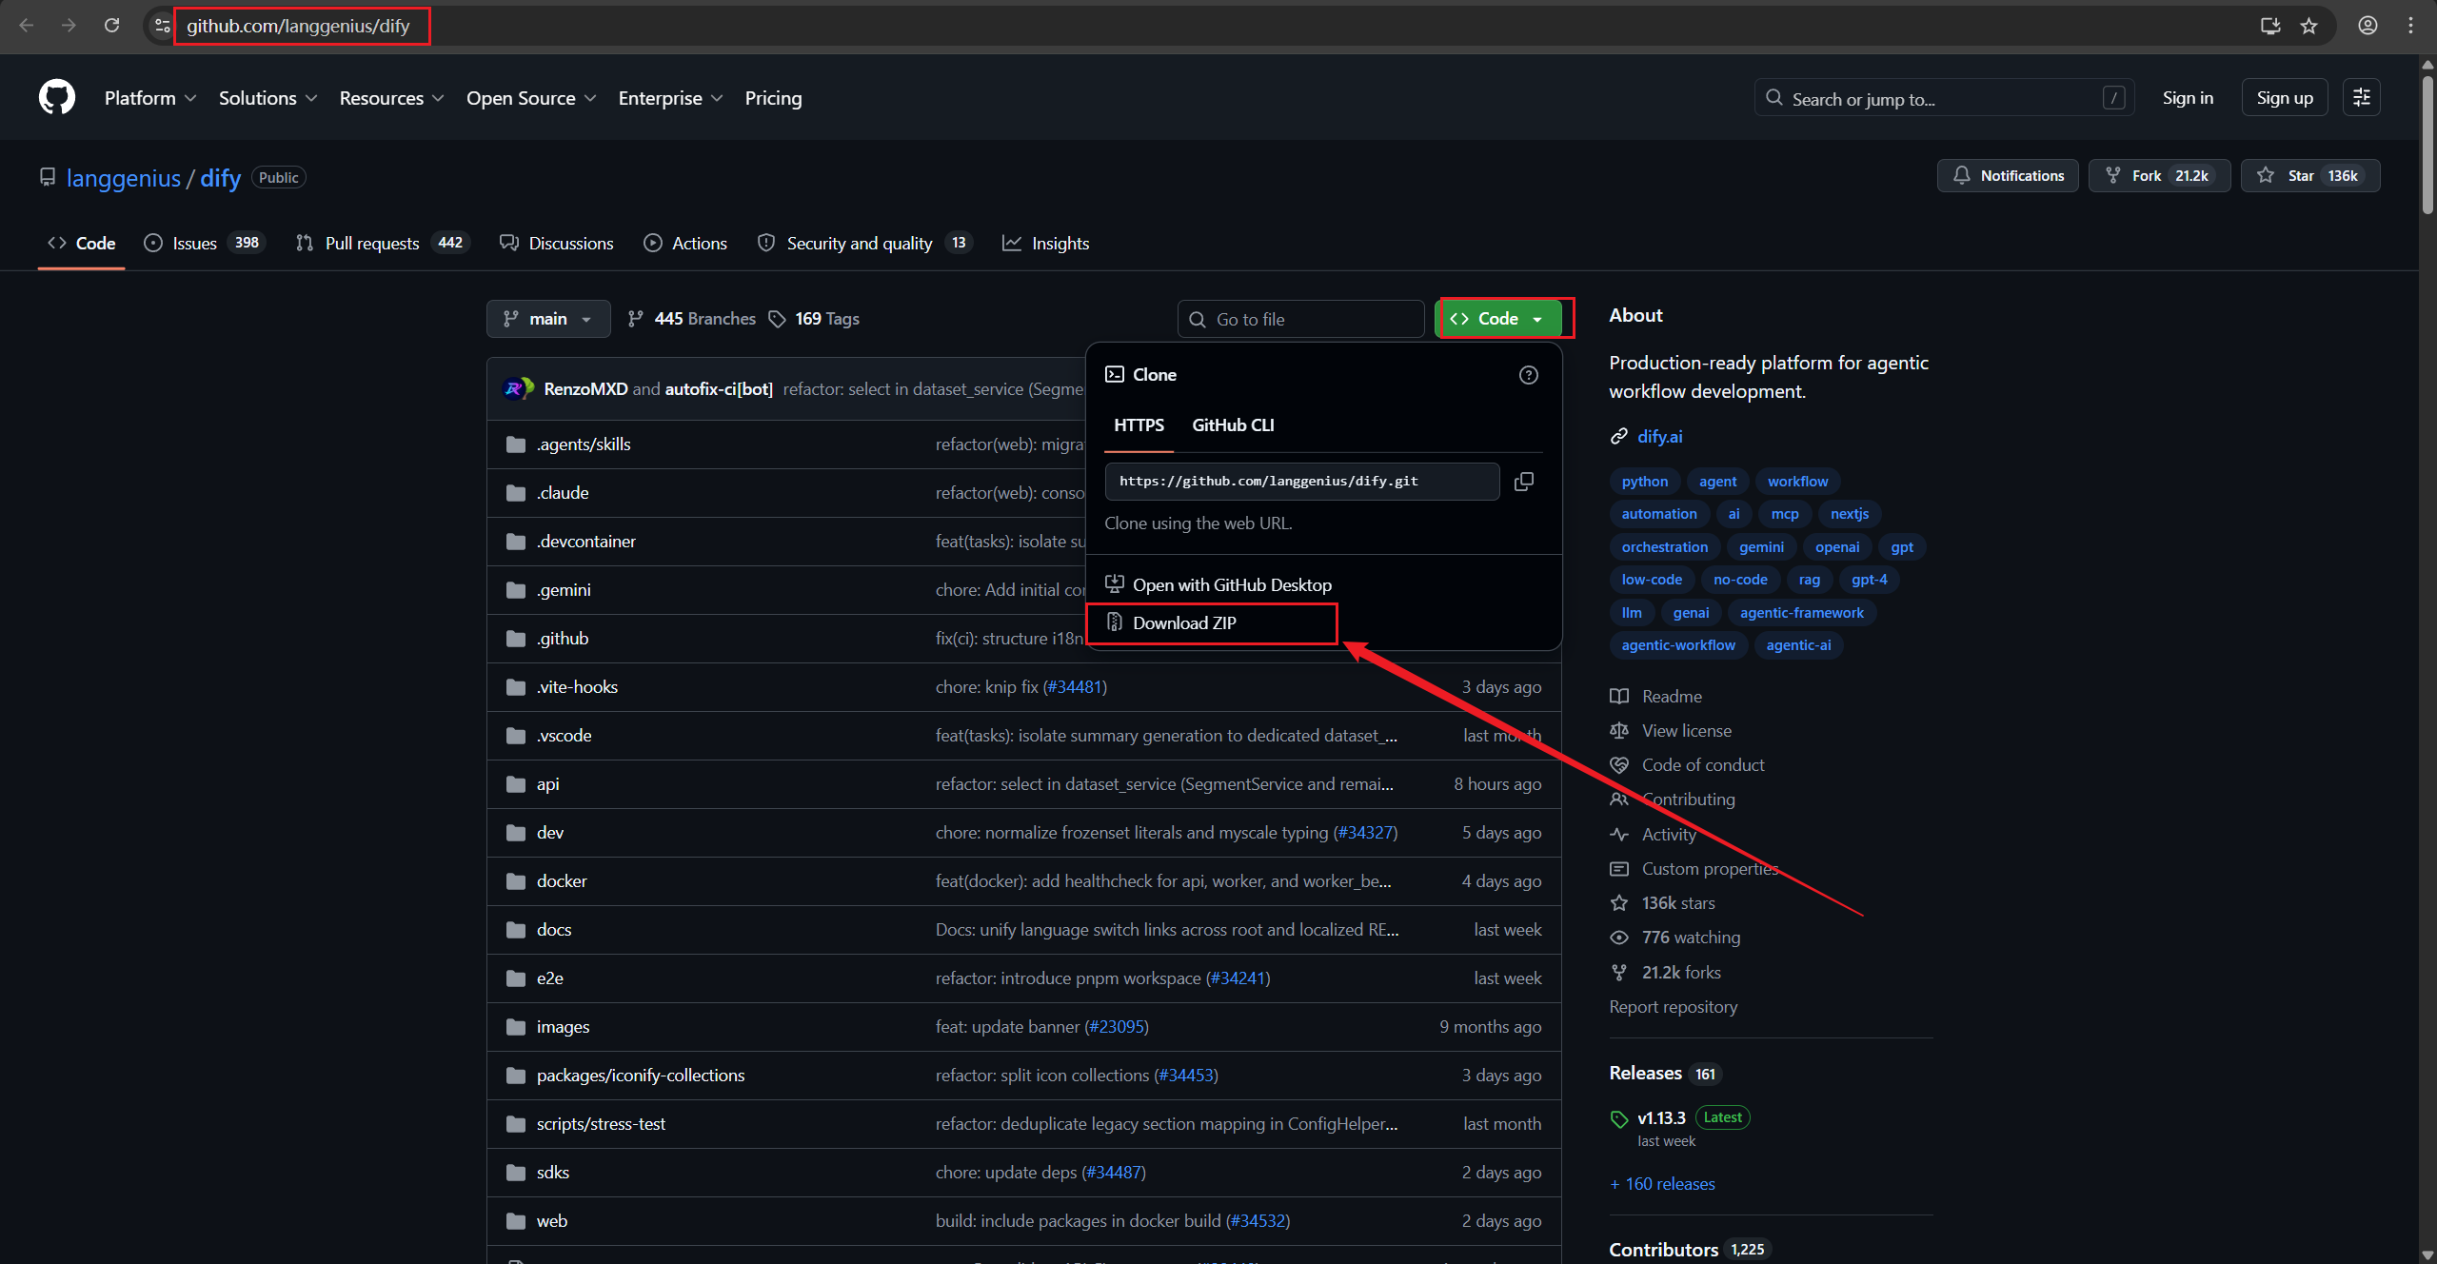Image resolution: width=2437 pixels, height=1264 pixels.
Task: Click the GitHub Octocat logo
Action: pos(57,97)
